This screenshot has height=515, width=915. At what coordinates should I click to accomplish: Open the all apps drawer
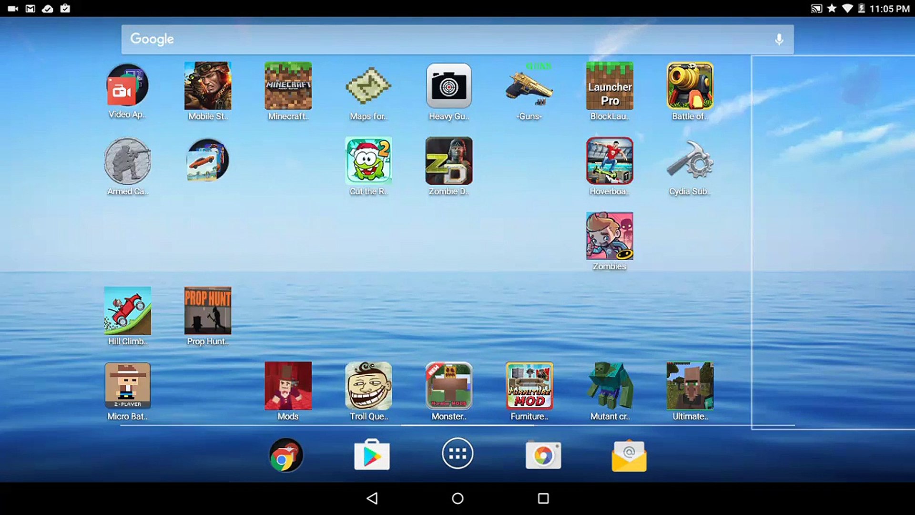click(457, 453)
